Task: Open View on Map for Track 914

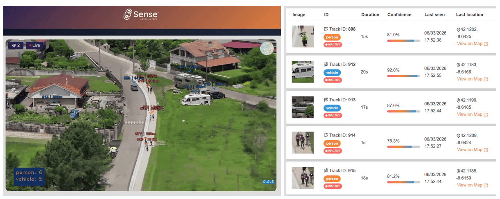Action: coord(472,150)
